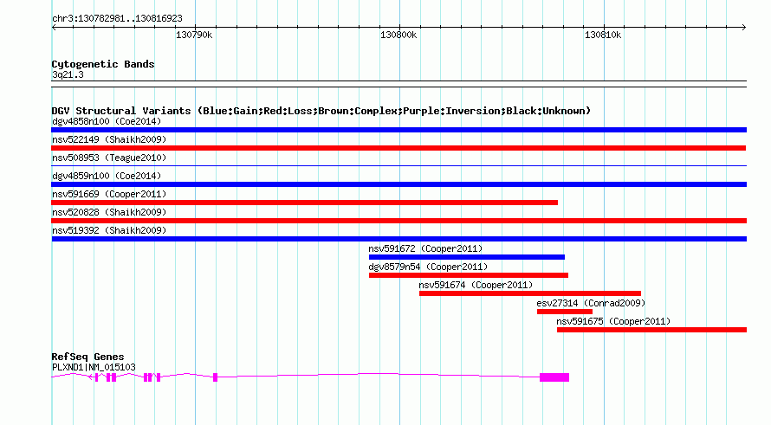Click the blue bar under dgv4858n100
This screenshot has height=425, width=771.
(398, 130)
